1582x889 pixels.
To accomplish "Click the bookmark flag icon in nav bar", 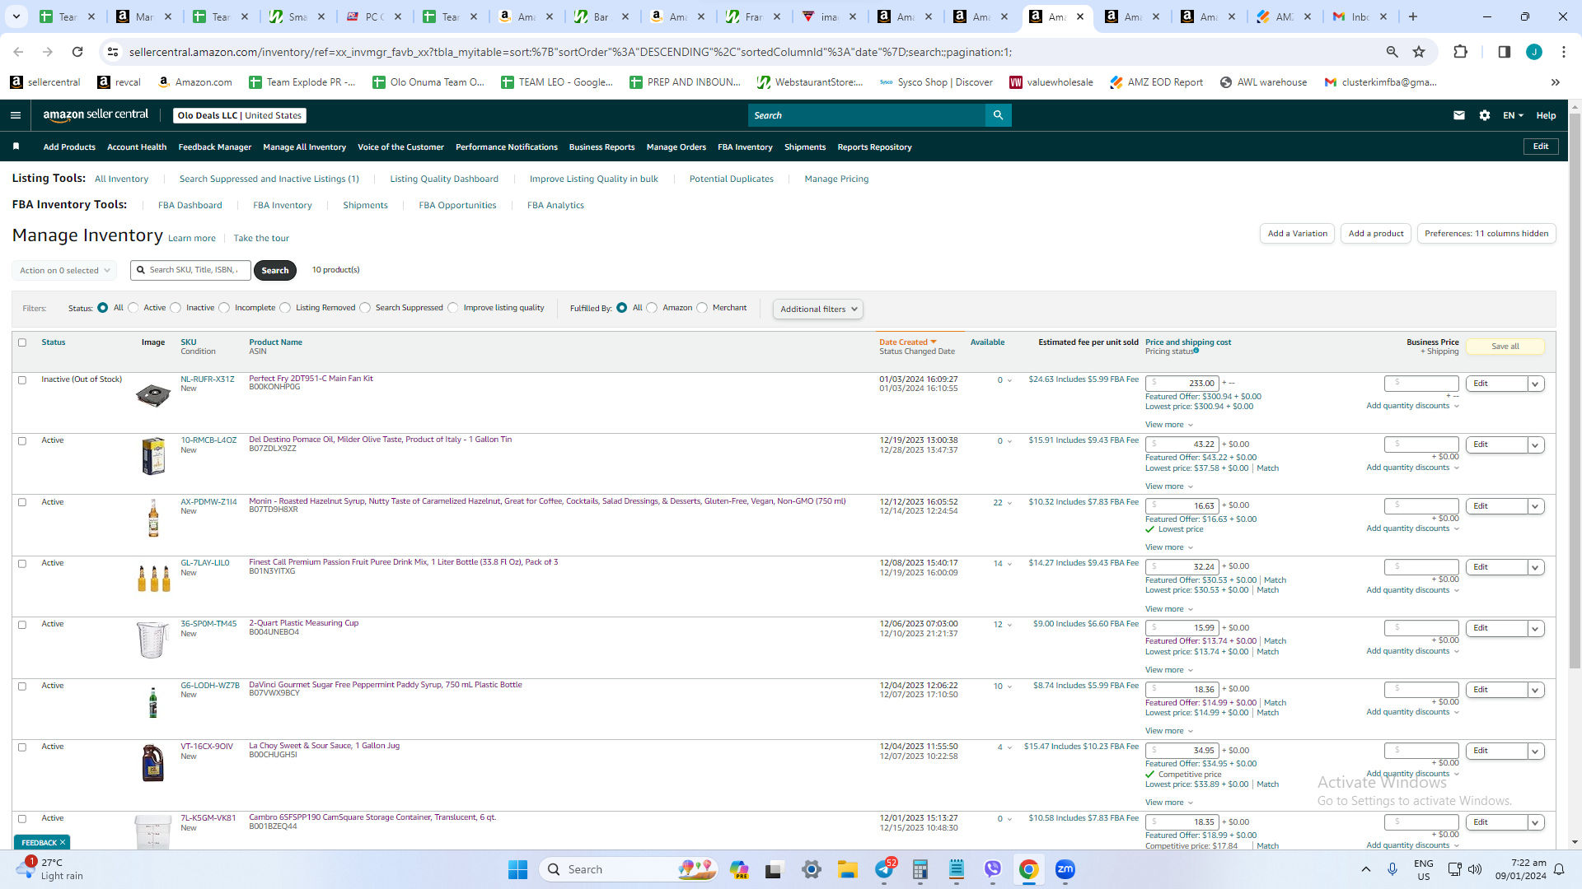I will (16, 147).
